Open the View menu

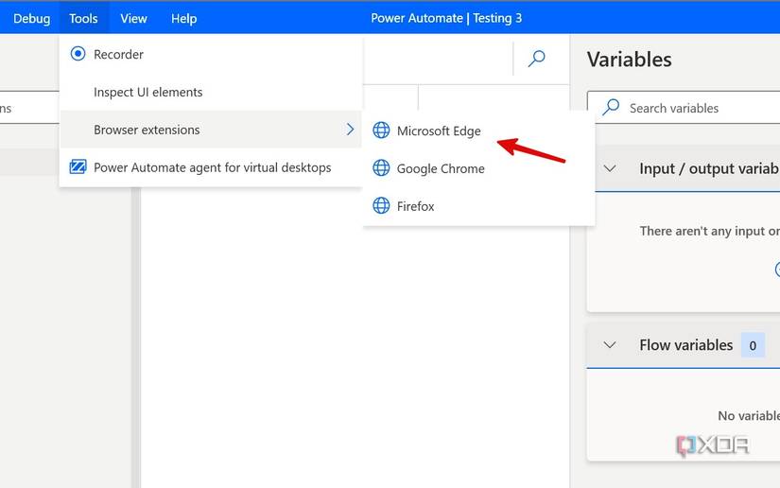click(x=133, y=18)
